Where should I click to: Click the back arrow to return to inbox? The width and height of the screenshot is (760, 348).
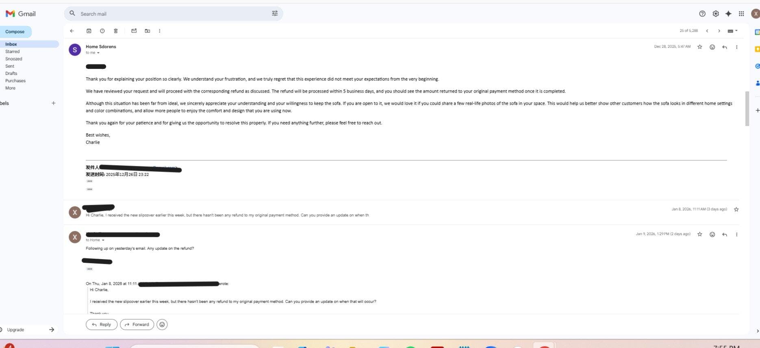coord(72,31)
